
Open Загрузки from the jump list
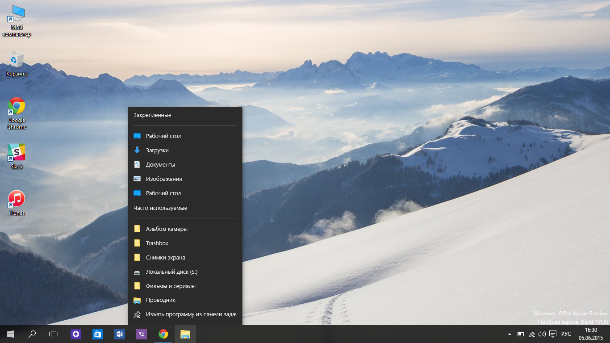[x=157, y=151]
